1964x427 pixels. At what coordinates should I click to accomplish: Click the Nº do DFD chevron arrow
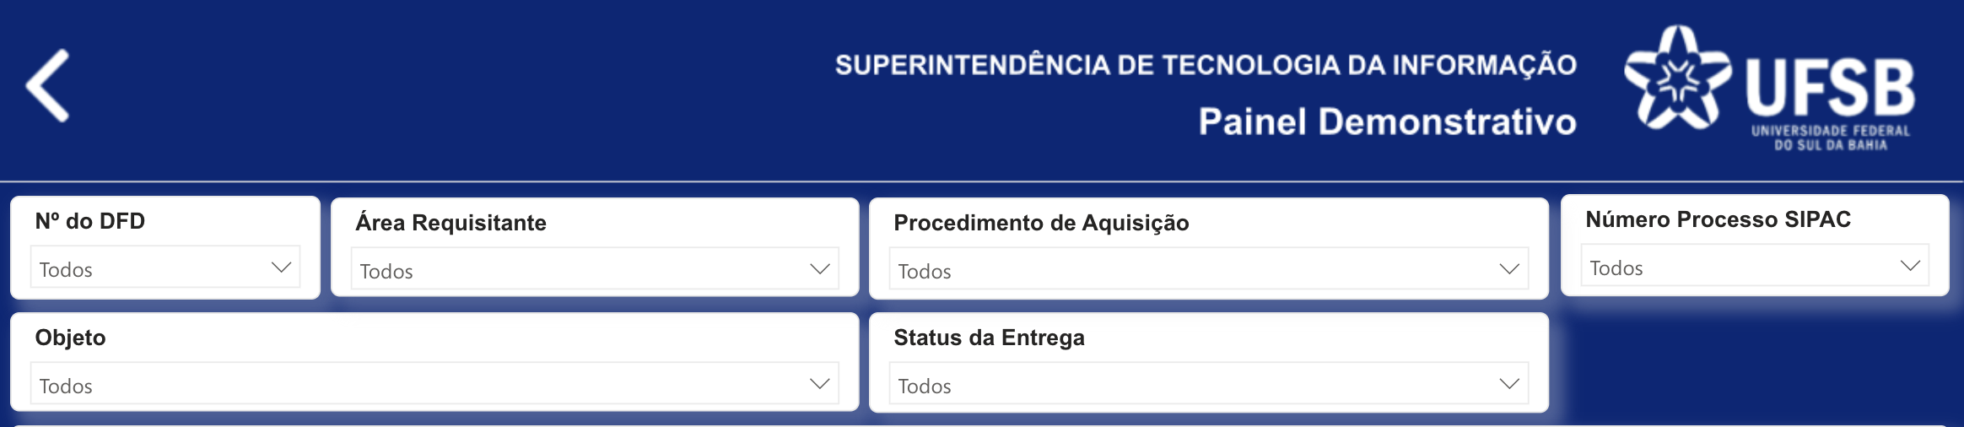coord(281,268)
